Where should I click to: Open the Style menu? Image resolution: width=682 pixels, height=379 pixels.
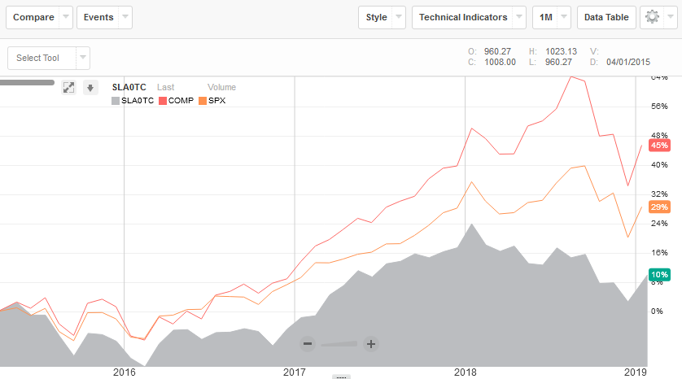(381, 17)
